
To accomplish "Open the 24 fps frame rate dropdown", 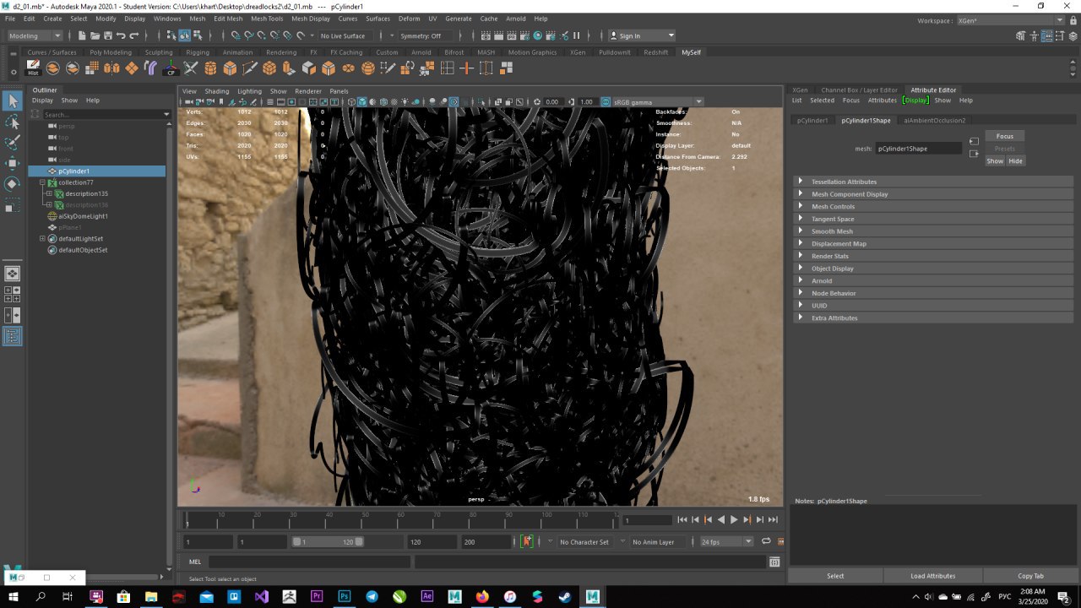I will 725,542.
